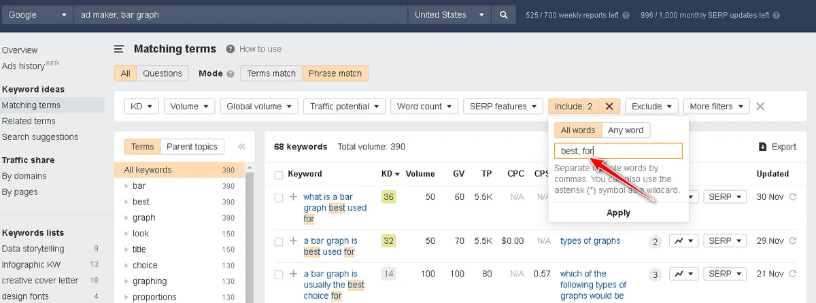Click the Include: 2 filter button
This screenshot has width=816, height=303.
click(x=574, y=106)
